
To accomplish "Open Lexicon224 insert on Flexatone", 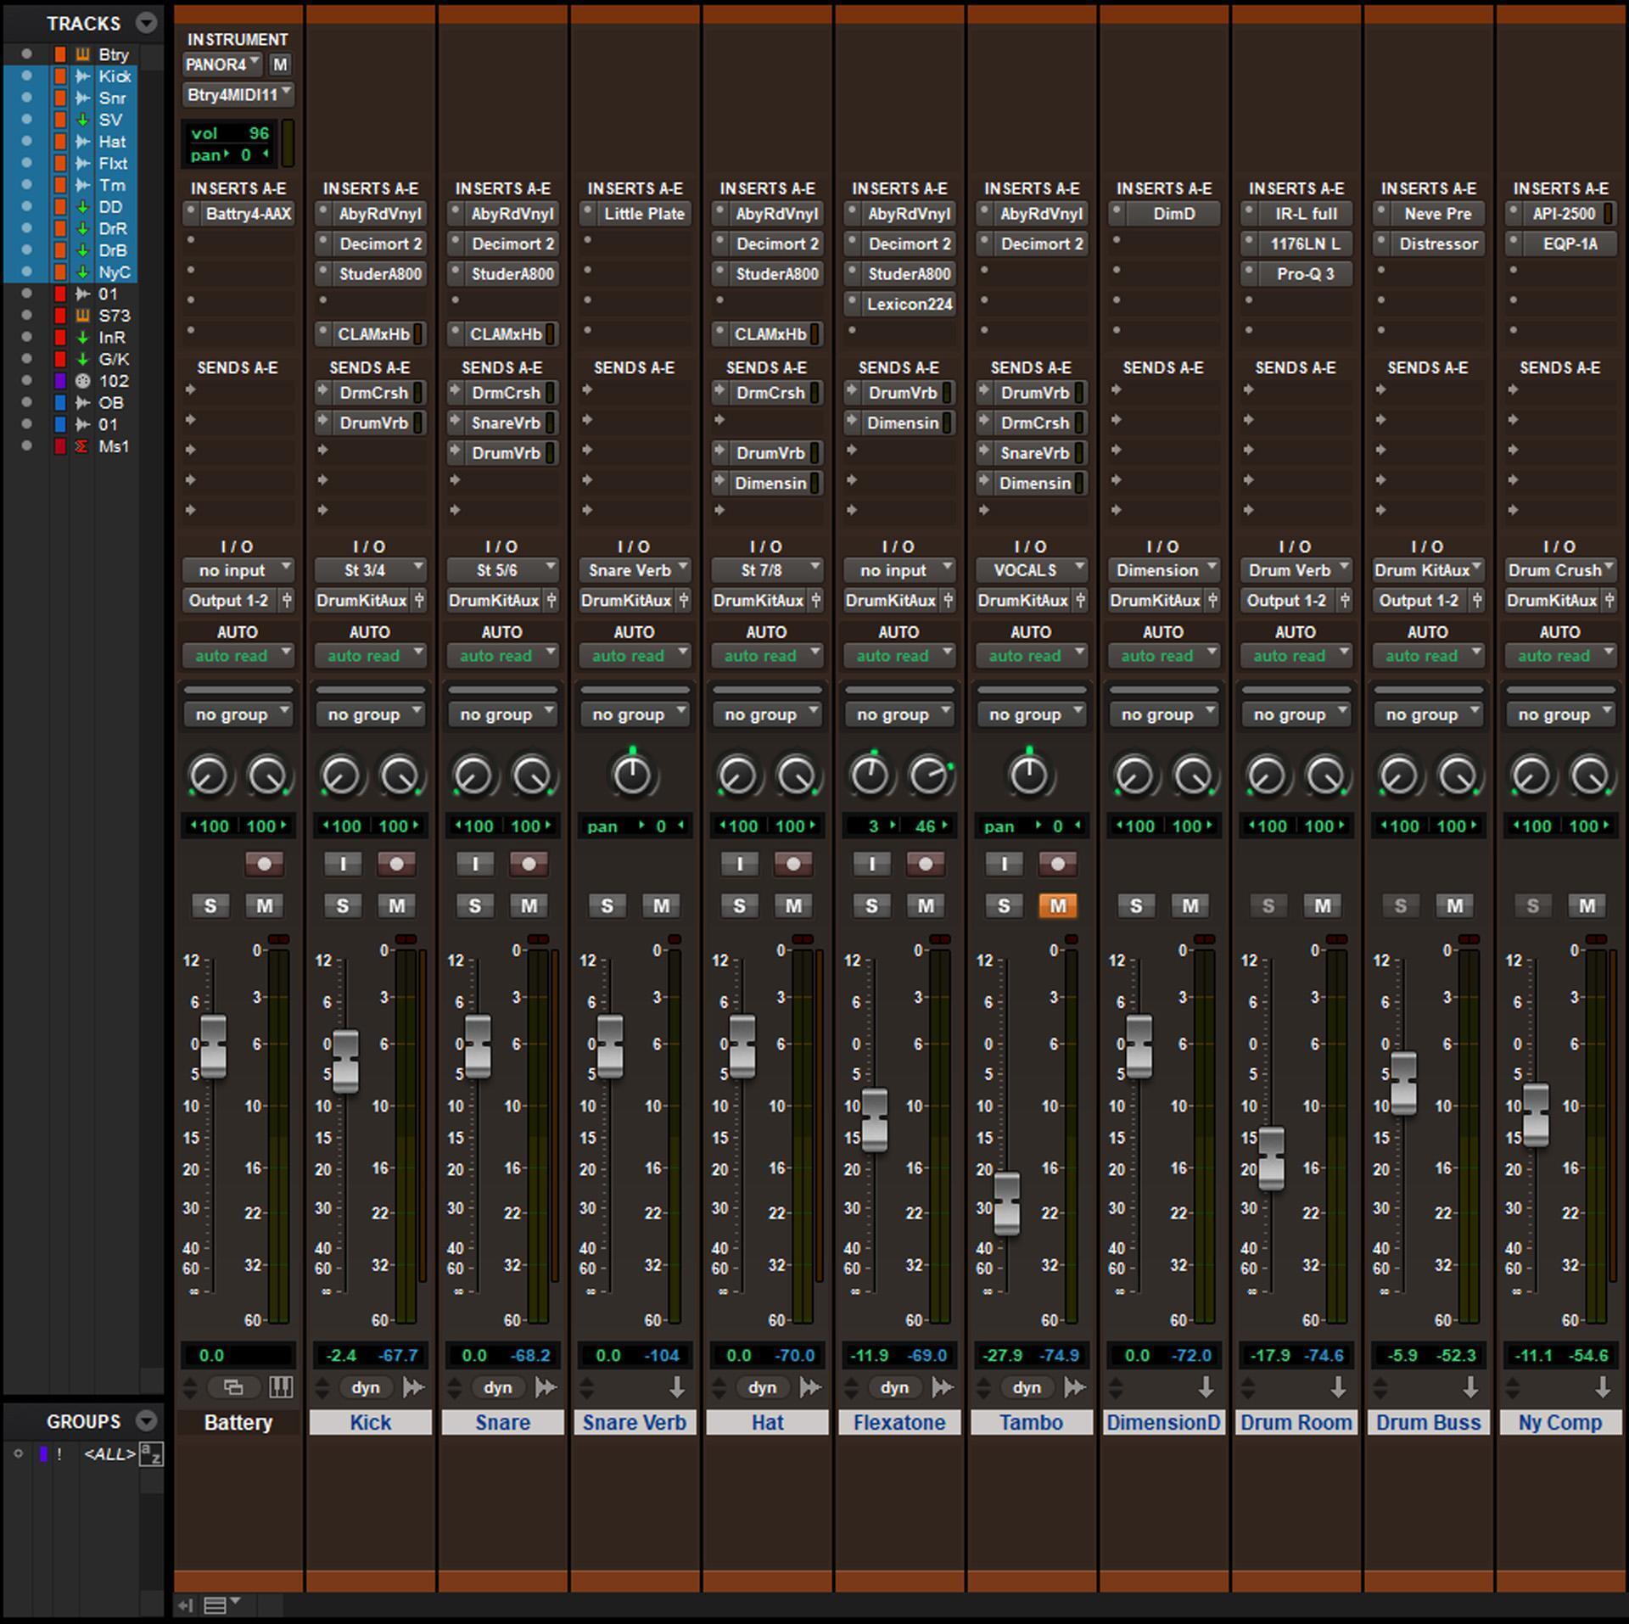I will 908,304.
